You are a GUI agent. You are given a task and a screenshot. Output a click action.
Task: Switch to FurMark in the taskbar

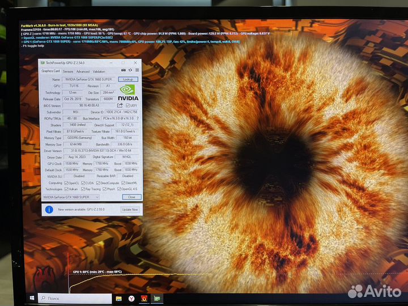click(x=144, y=298)
